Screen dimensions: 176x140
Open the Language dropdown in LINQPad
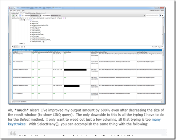36,16
